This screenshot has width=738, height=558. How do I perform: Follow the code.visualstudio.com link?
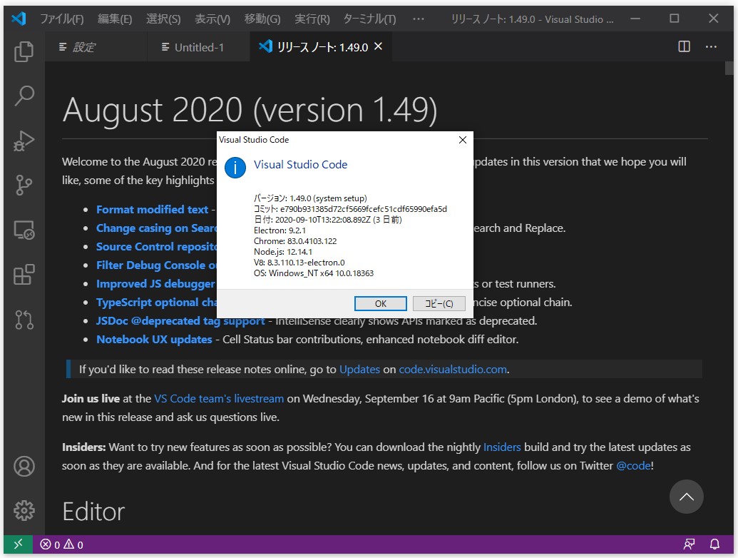point(453,369)
